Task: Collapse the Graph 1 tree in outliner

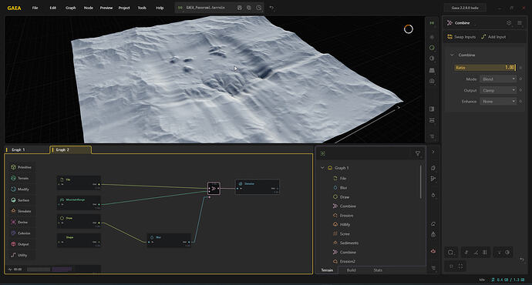Action: pos(322,168)
